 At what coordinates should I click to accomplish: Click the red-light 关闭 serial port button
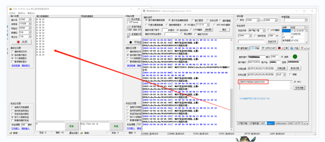tap(22, 42)
